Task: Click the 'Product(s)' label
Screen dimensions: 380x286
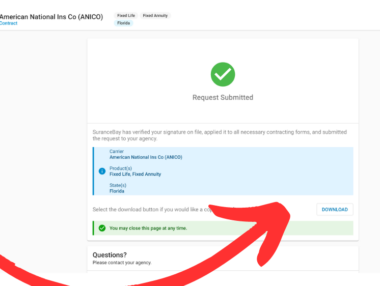Action: (121, 168)
